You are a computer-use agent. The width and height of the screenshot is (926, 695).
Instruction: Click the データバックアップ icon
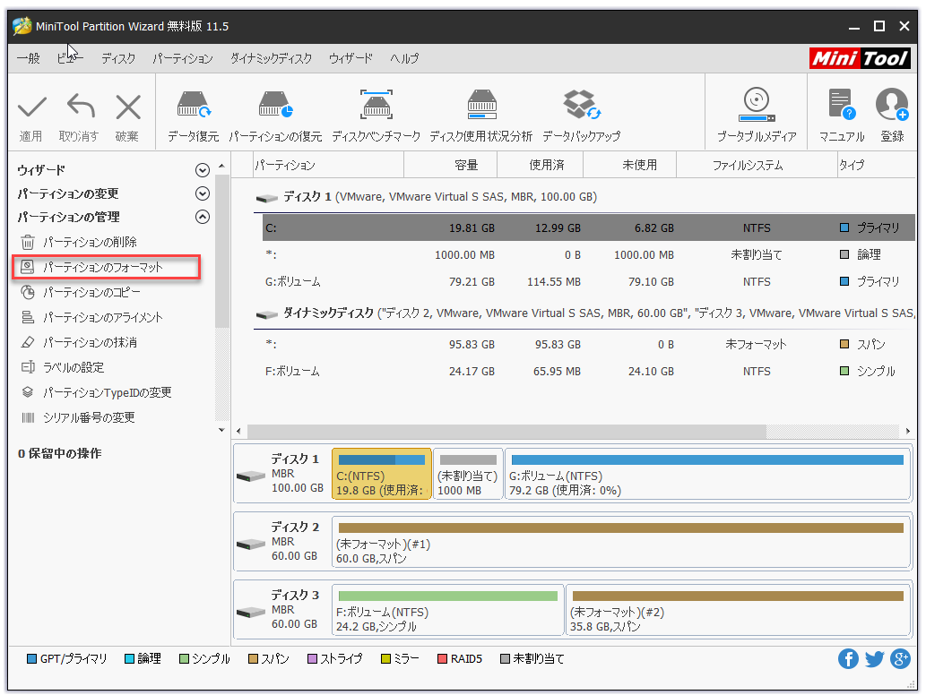click(x=581, y=107)
